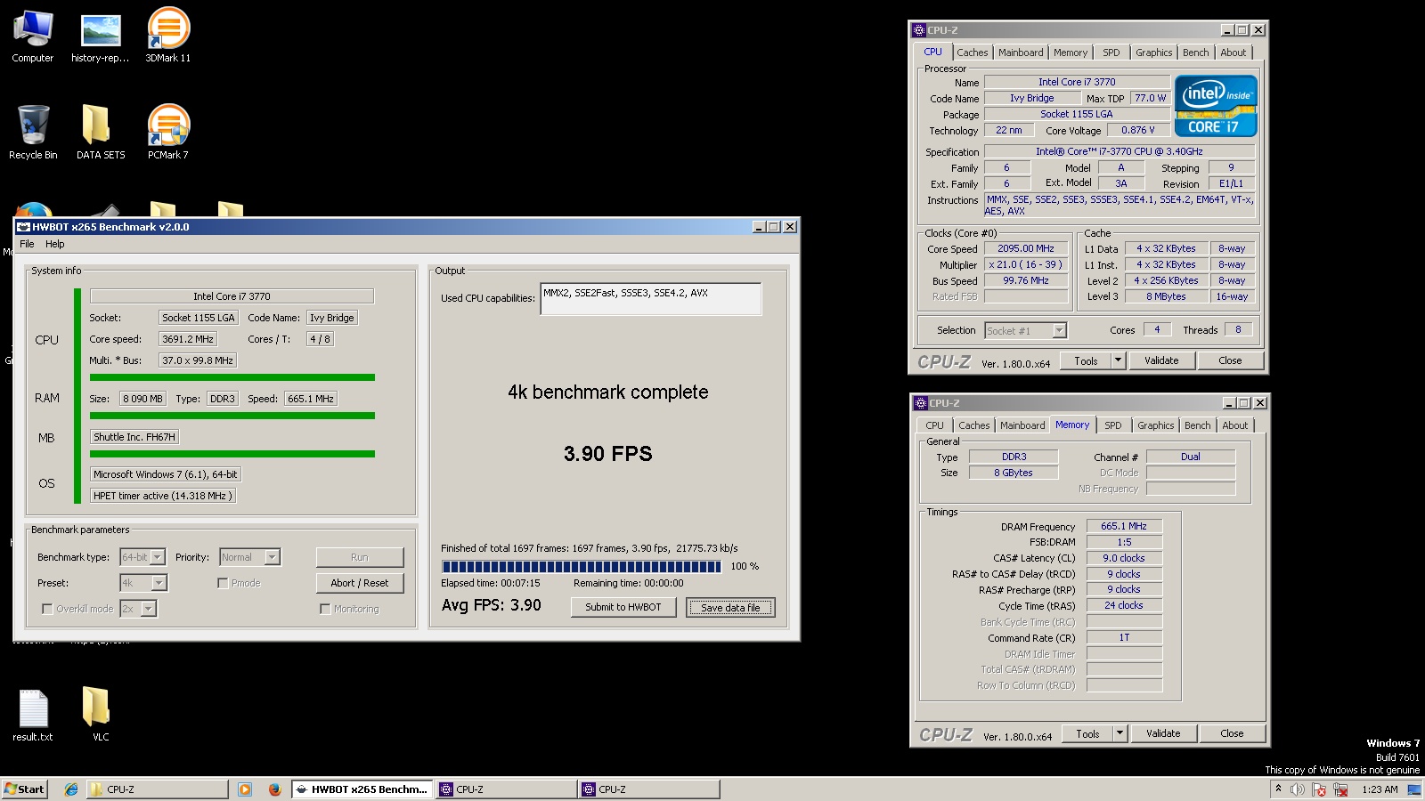The image size is (1425, 801).
Task: Click the Intel Core i7 3770 field in HWBOT
Action: pos(232,296)
